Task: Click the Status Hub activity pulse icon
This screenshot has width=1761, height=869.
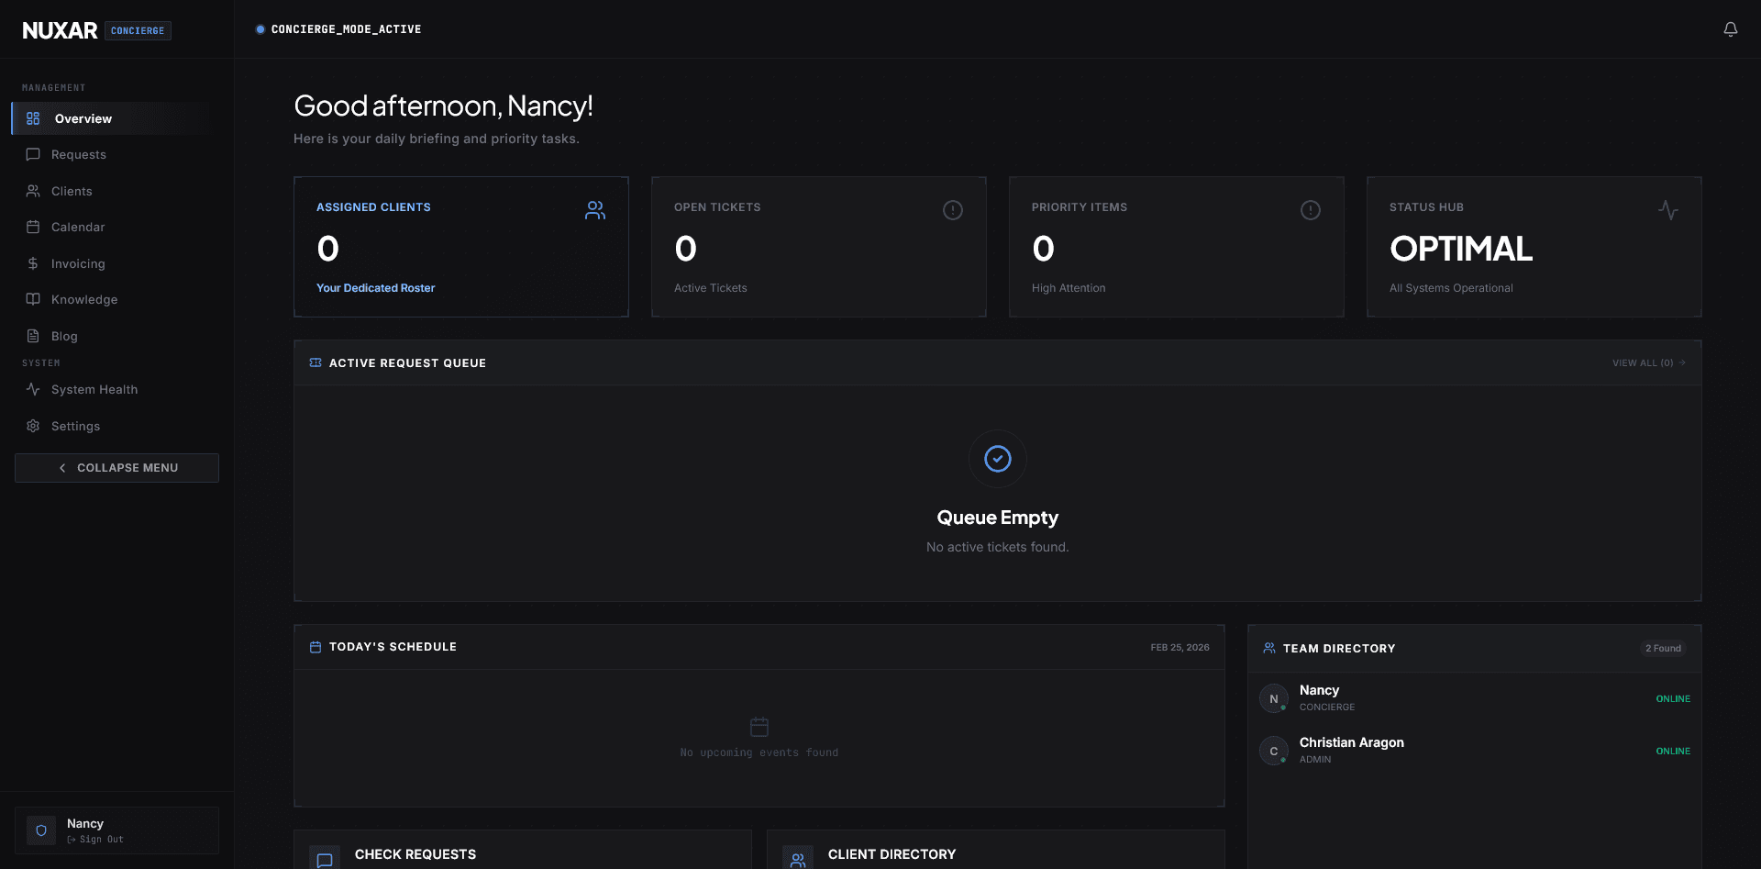Action: (x=1667, y=210)
